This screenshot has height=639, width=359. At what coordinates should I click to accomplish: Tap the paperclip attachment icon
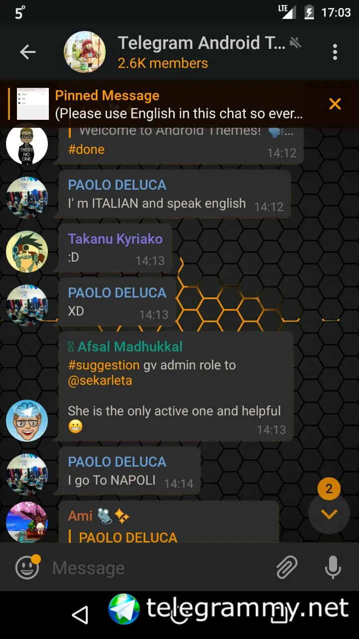pyautogui.click(x=287, y=568)
